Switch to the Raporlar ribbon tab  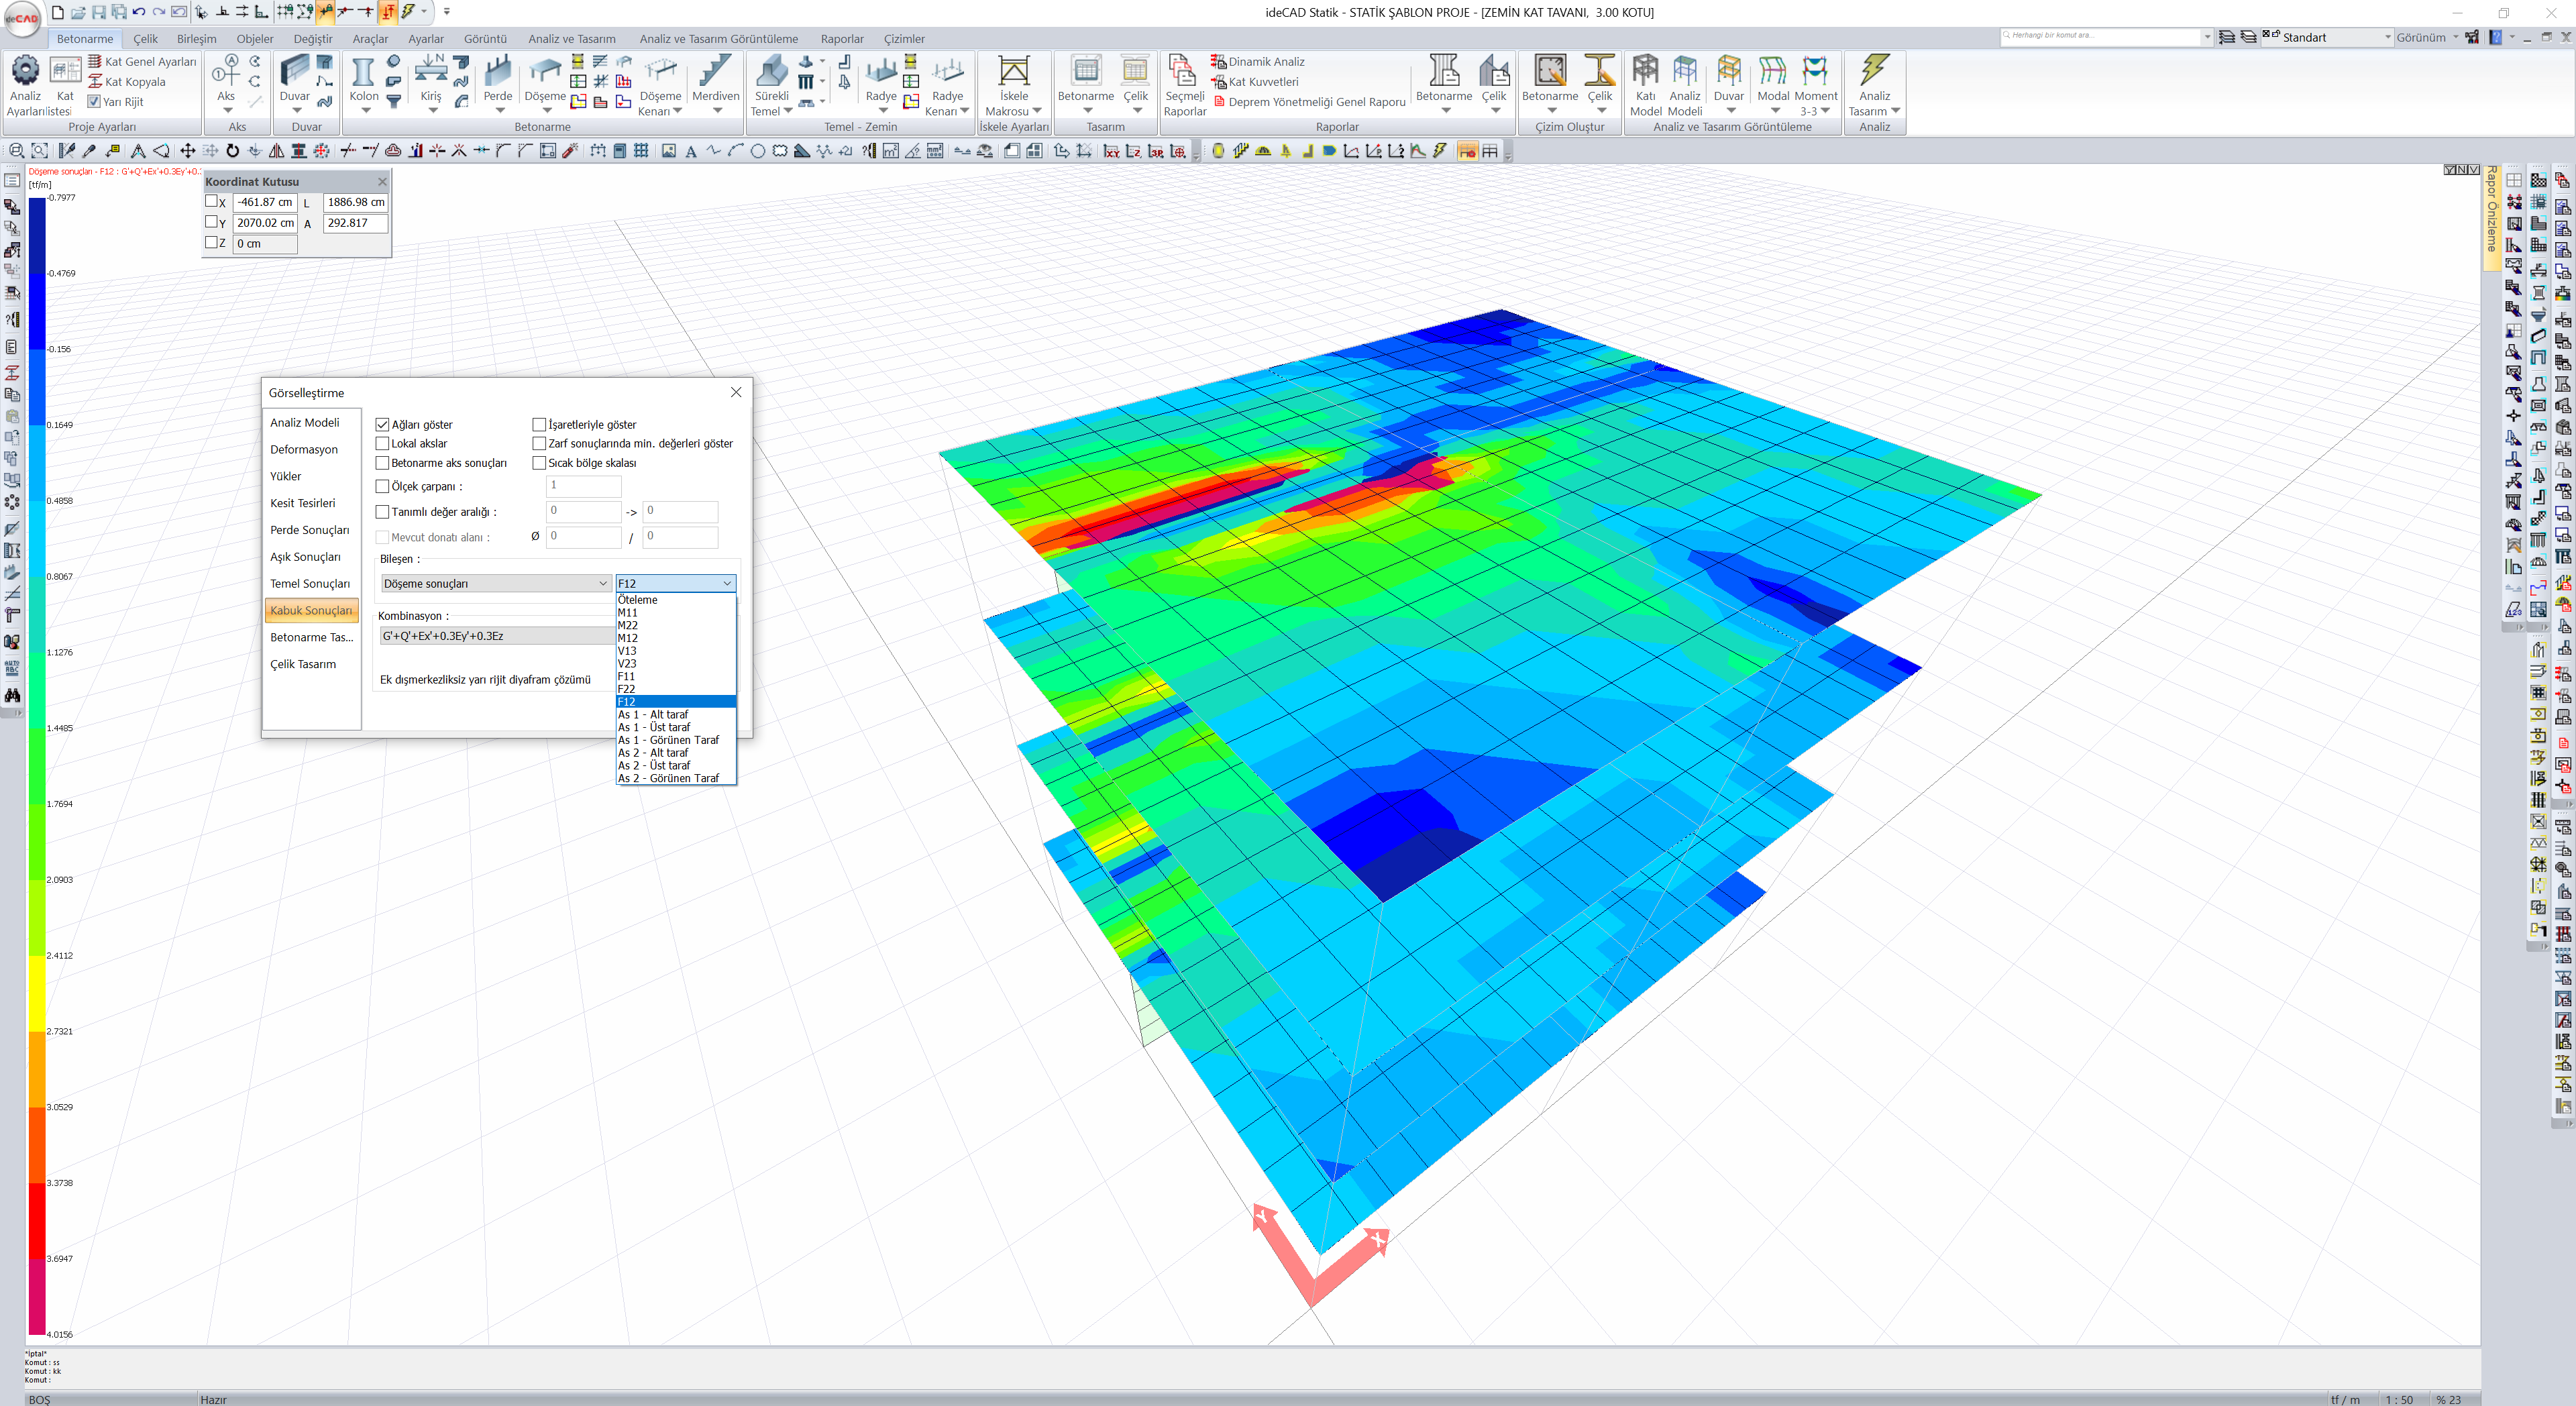tap(841, 39)
